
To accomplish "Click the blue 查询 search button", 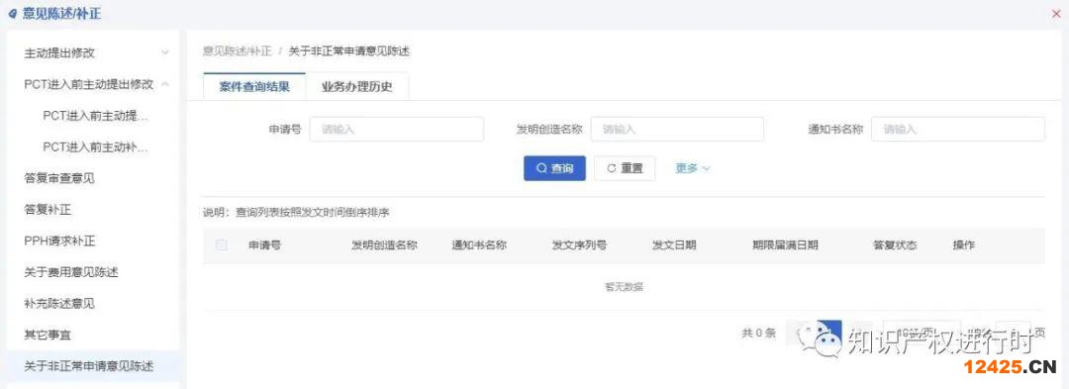I will coord(554,168).
